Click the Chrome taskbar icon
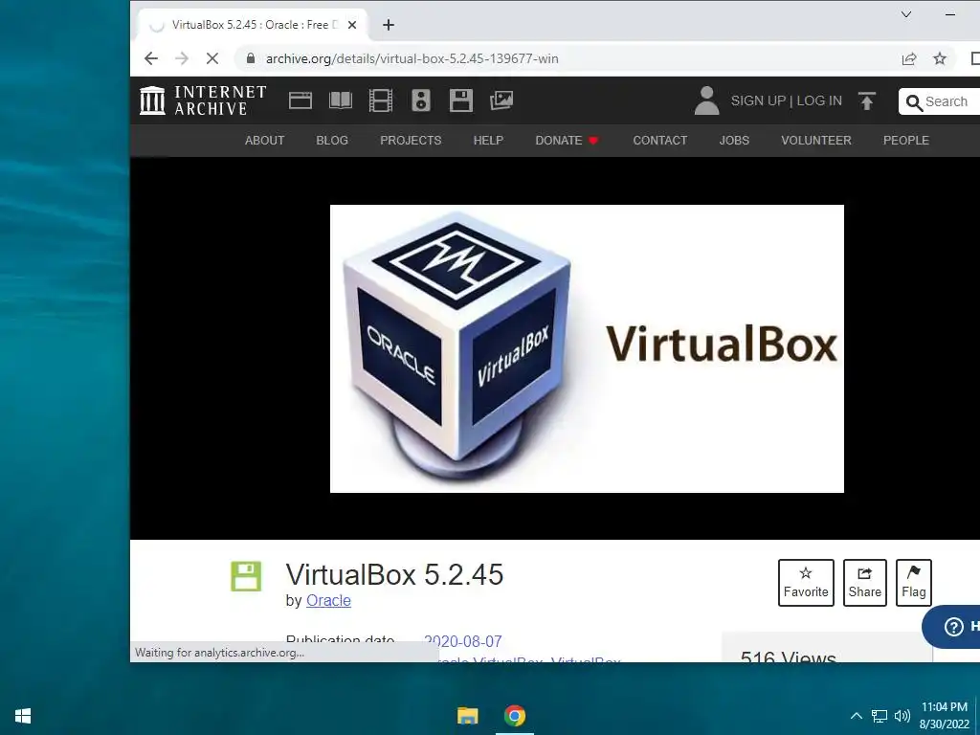The width and height of the screenshot is (980, 735). click(515, 716)
